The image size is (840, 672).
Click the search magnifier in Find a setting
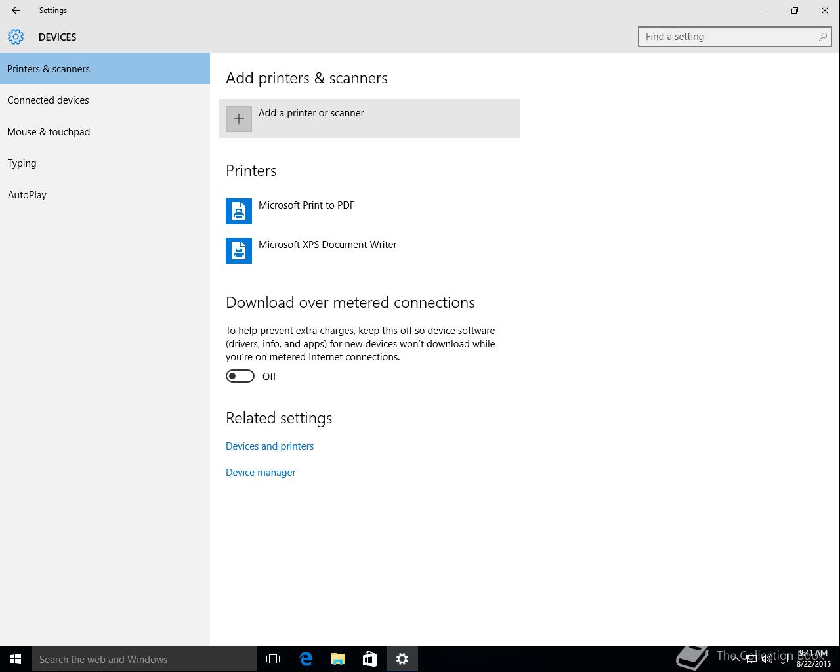click(x=822, y=37)
